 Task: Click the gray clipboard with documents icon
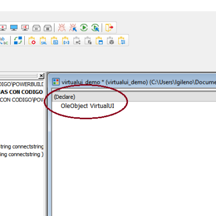(88, 40)
